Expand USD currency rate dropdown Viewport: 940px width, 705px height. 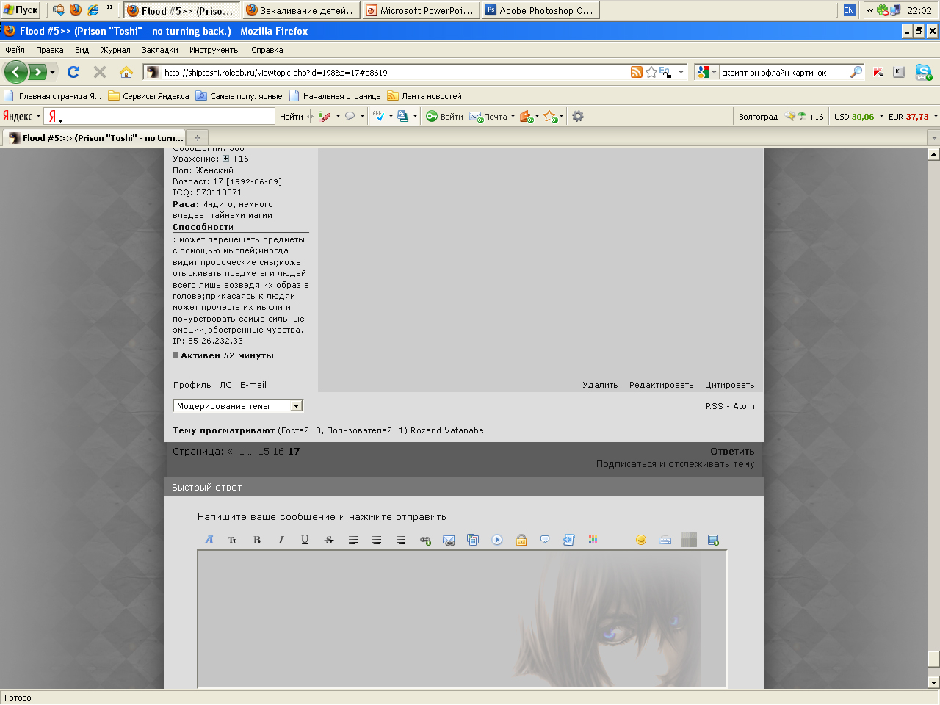coord(881,116)
